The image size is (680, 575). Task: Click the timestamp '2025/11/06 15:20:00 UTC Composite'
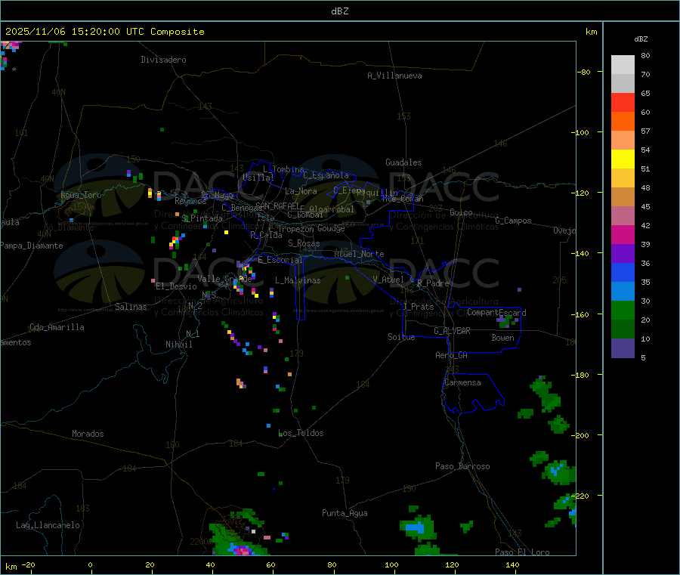coord(105,32)
